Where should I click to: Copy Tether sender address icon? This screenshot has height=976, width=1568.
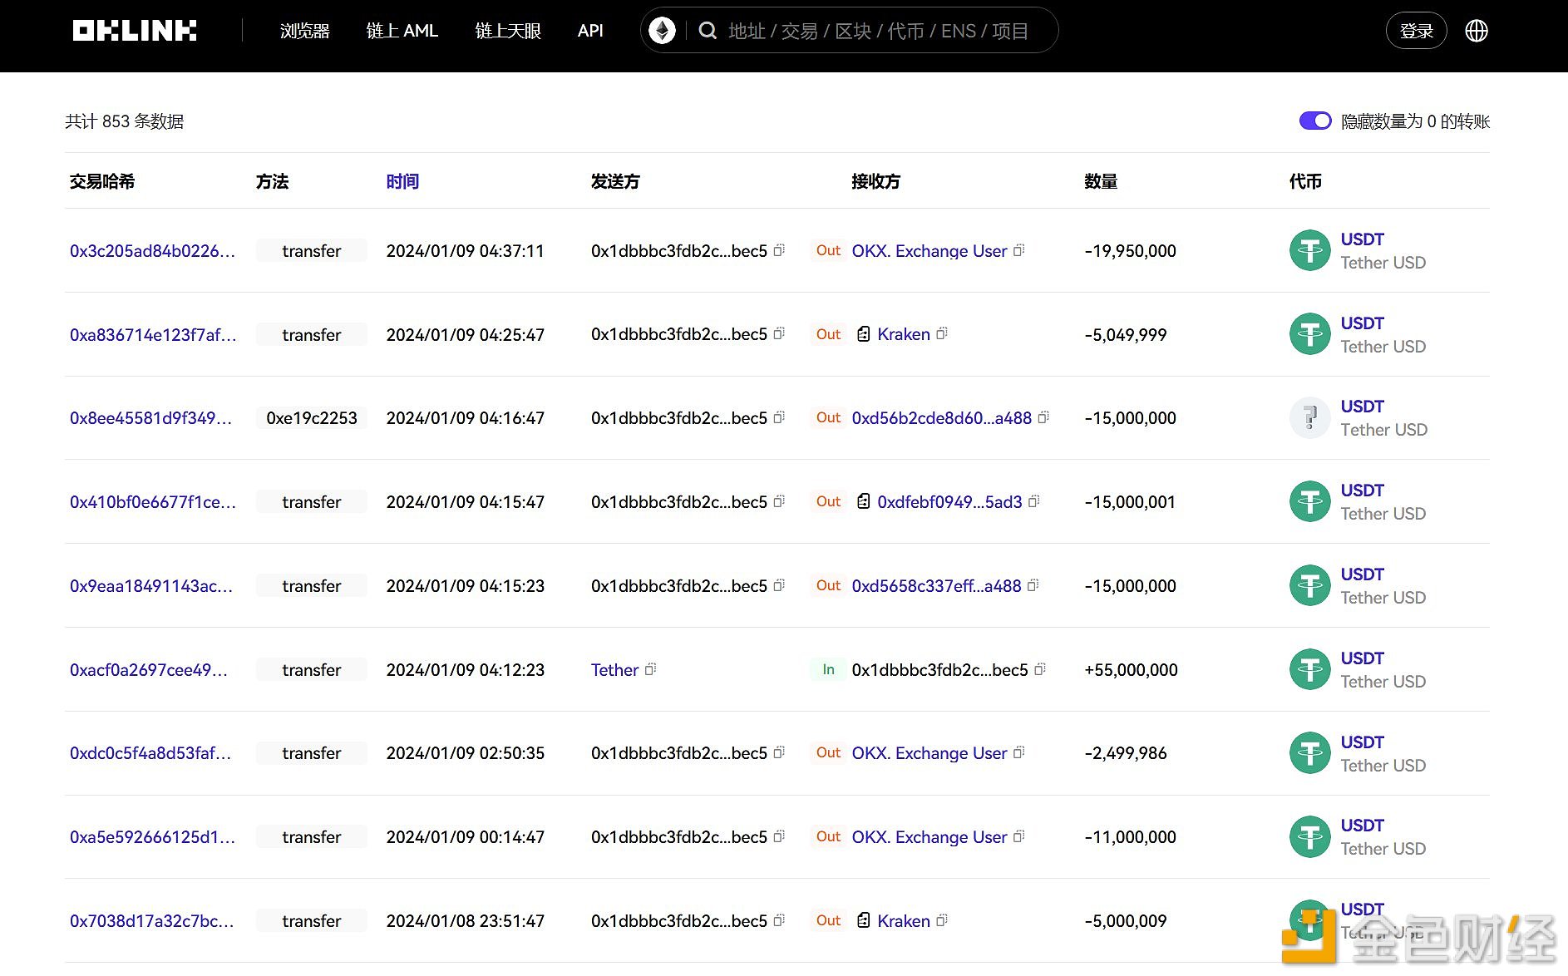point(651,669)
